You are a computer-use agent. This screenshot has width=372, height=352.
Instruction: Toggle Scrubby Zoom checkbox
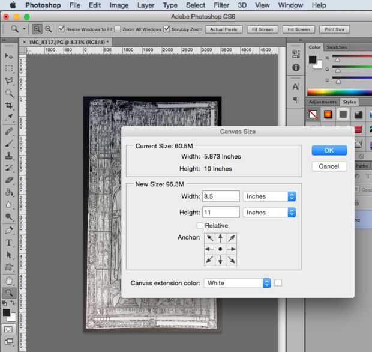click(x=167, y=29)
